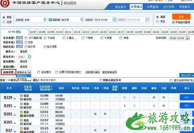The image size is (194, 133).
Task: Open return date calendar icon
Action: tap(147, 20)
